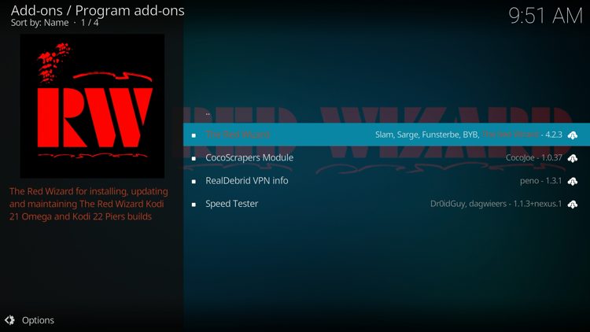Click the download cloud icon for RealDebrid VPN info
Viewport: 590px width, 332px height.
[573, 182]
